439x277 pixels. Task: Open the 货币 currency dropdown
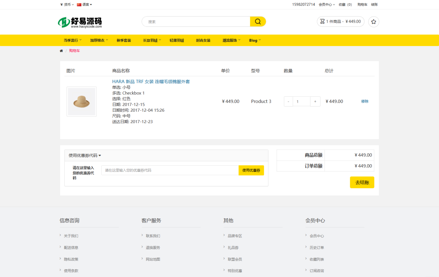point(67,4)
